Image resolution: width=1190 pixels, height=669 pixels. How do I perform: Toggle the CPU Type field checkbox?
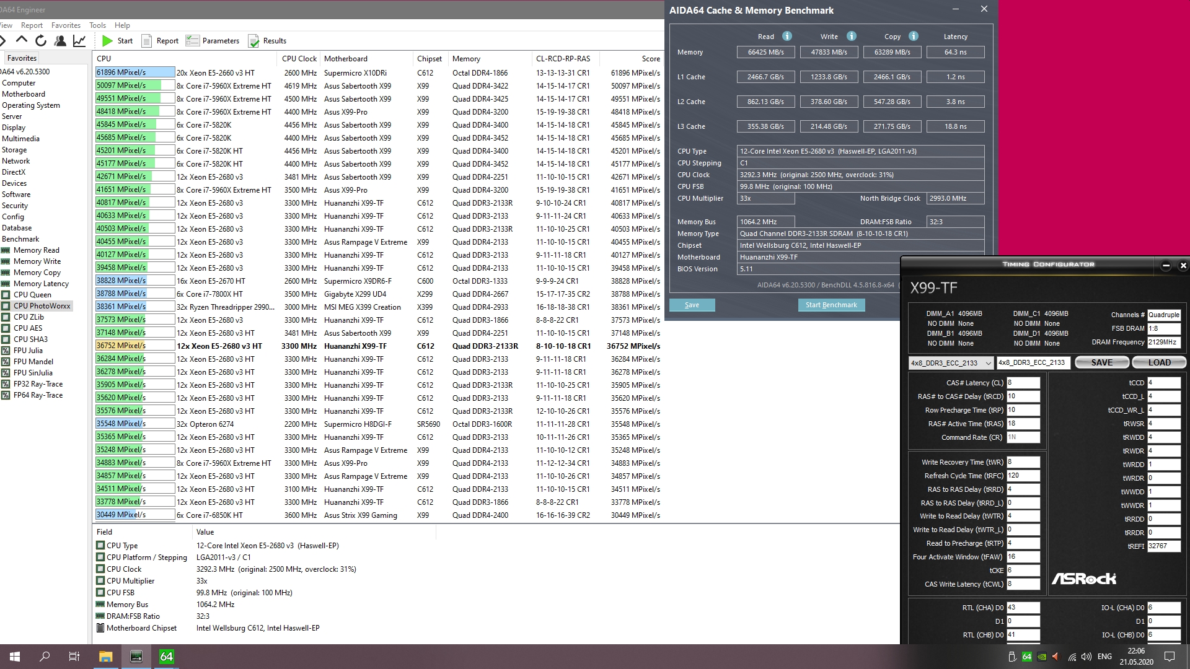tap(100, 546)
